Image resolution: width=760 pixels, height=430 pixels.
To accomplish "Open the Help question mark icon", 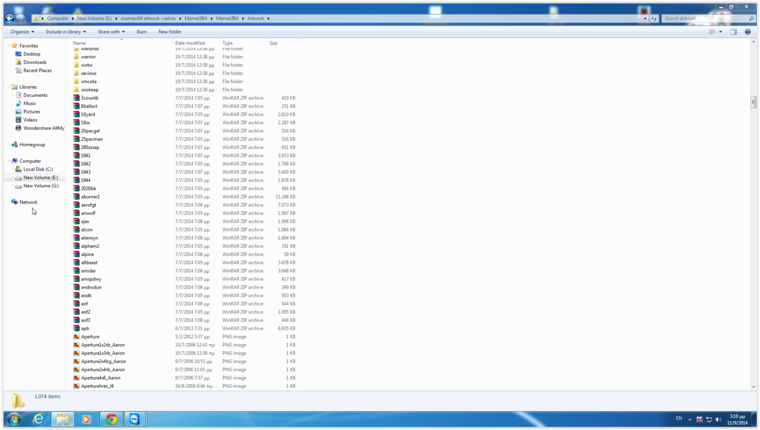I will (748, 32).
